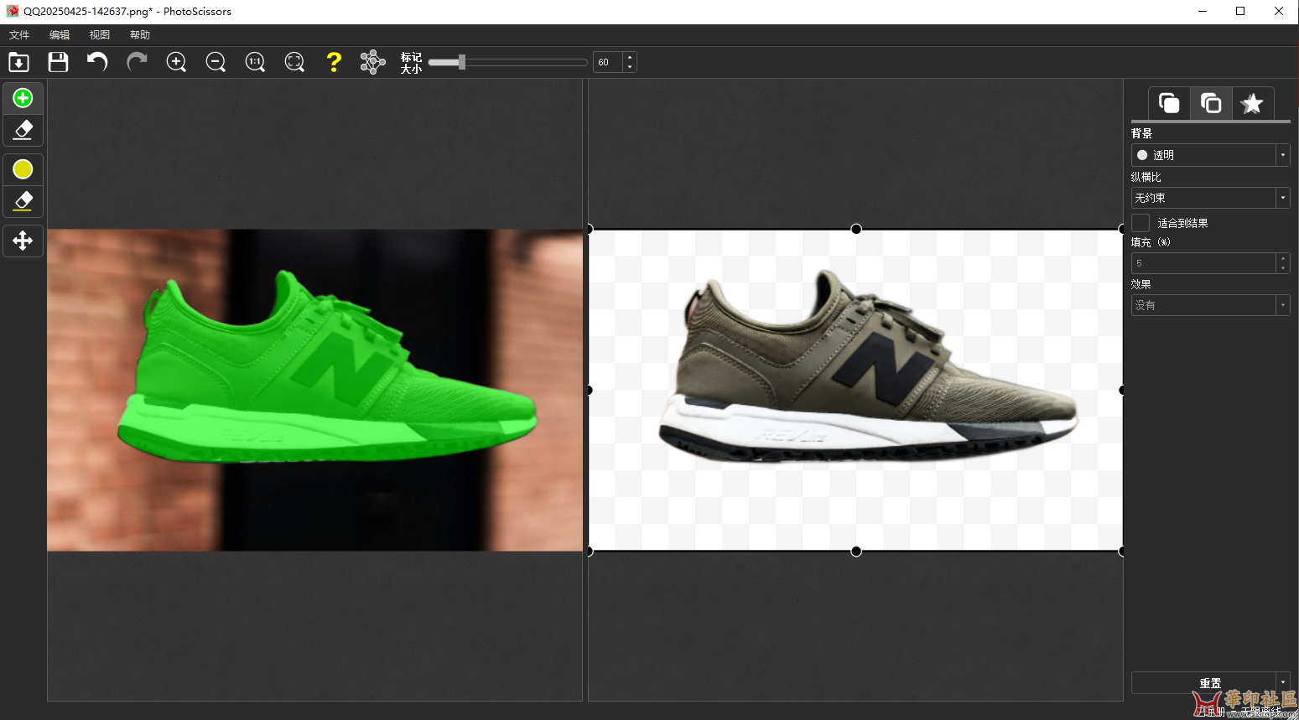Open the arrow beside the 重置 button
The image size is (1299, 720).
click(1283, 682)
